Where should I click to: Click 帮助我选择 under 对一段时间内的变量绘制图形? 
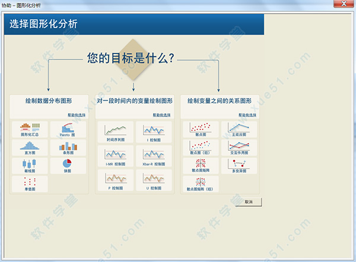point(161,115)
